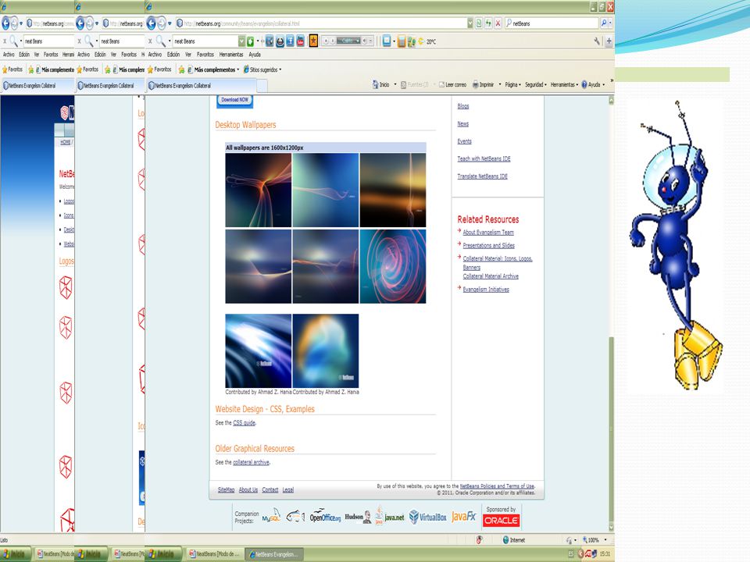Open the front window Archivo menu
The height and width of the screenshot is (562, 750).
pyautogui.click(x=155, y=55)
